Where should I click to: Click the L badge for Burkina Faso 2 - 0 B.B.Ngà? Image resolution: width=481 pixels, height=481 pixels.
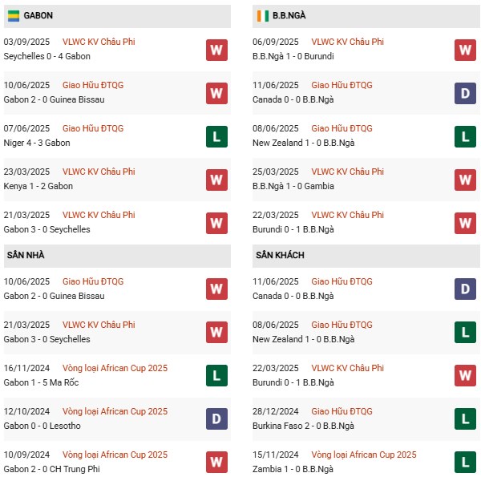coord(465,419)
